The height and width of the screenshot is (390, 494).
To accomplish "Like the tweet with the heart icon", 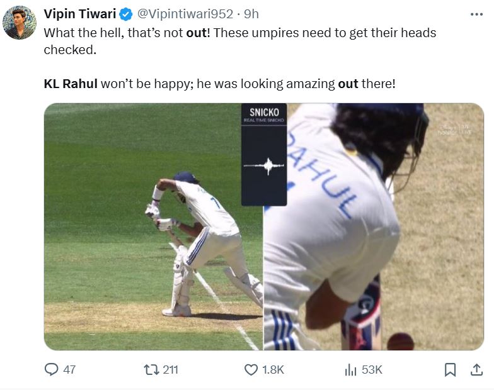I will click(251, 369).
